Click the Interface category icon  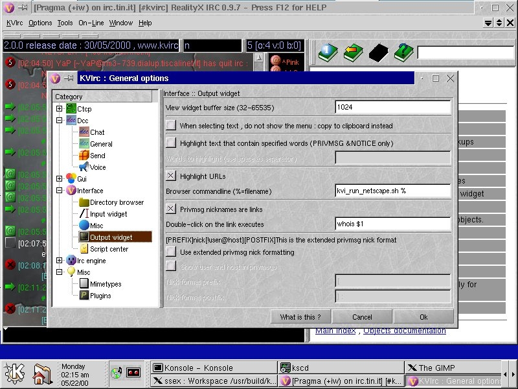[71, 191]
